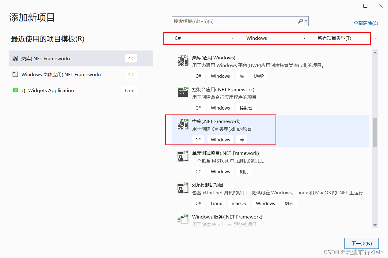The height and width of the screenshot is (258, 388).
Task: Select the Windows 服务(.NET Framework) template title
Action: click(227, 217)
